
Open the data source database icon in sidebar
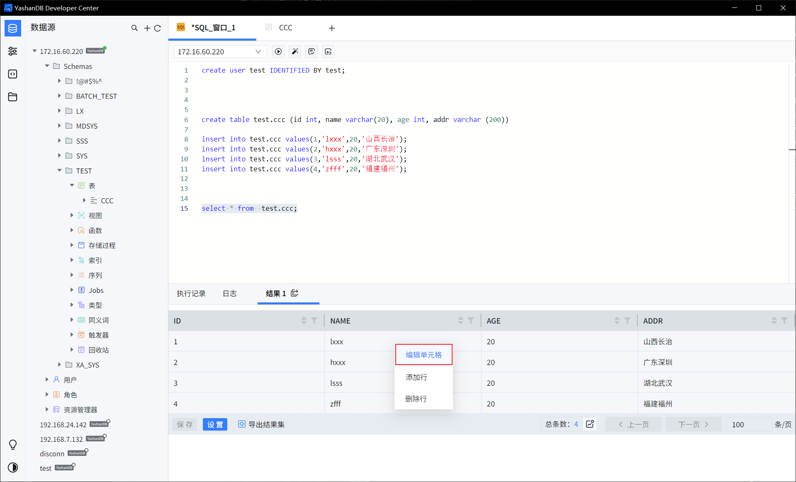tap(13, 28)
